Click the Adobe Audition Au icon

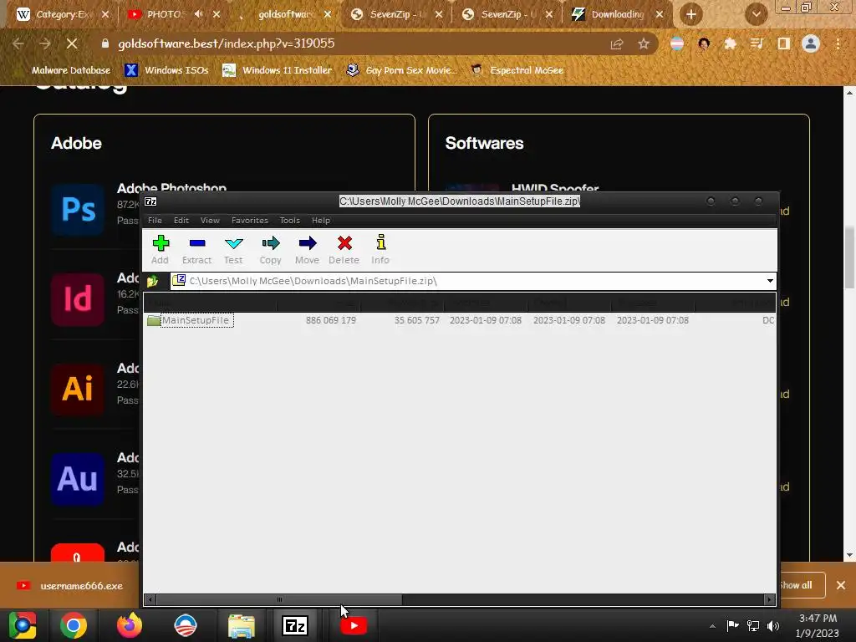[78, 479]
